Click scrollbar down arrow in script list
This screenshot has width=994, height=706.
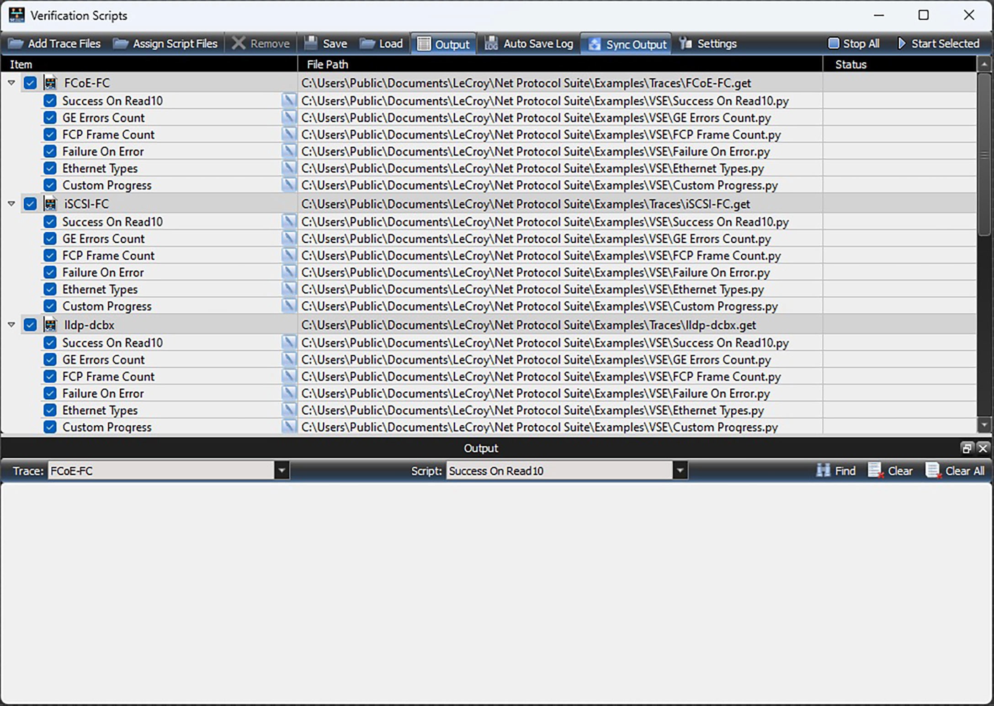coord(984,425)
